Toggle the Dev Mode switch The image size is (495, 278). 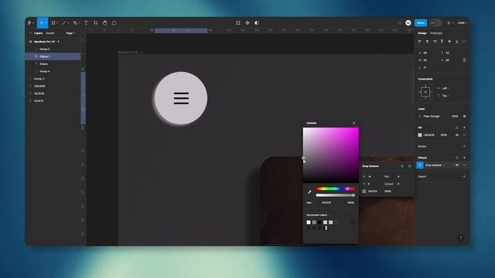point(435,22)
